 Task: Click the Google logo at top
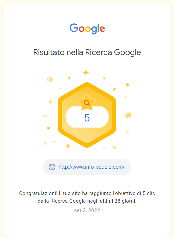click(87, 29)
